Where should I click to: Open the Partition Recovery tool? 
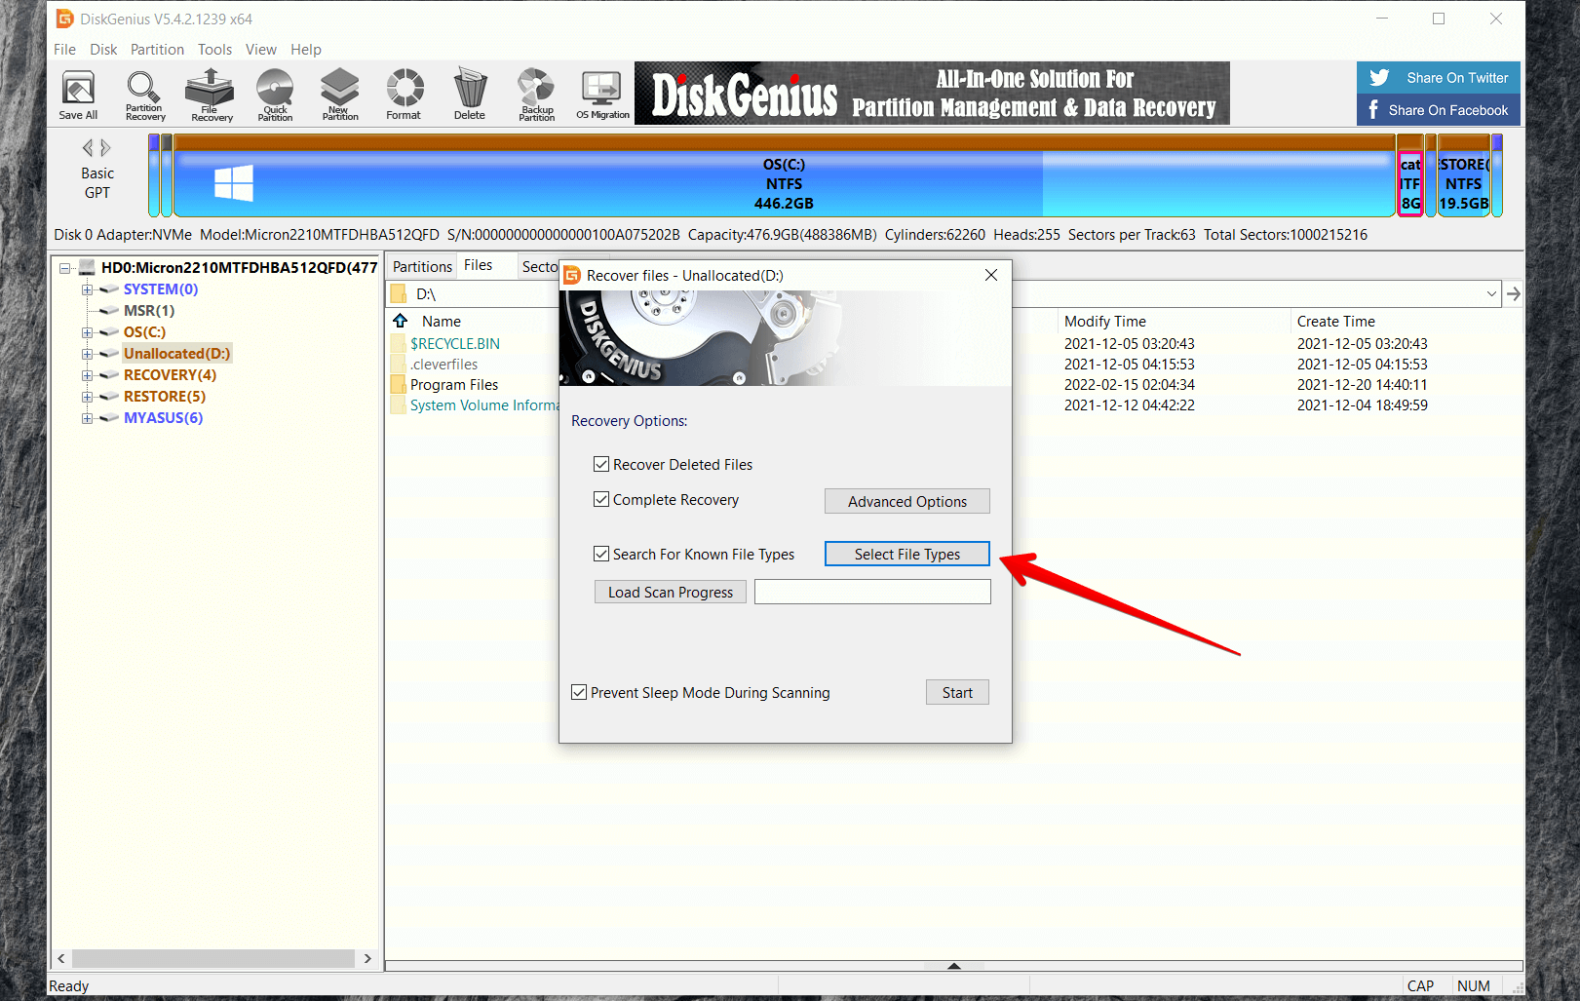click(144, 95)
